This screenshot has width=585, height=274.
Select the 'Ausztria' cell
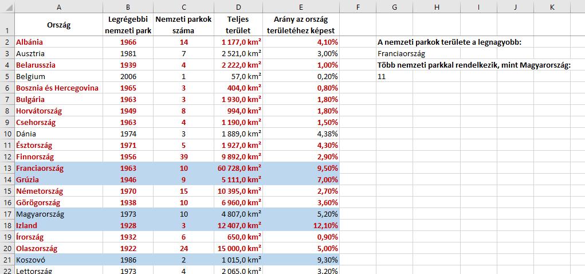(59, 53)
